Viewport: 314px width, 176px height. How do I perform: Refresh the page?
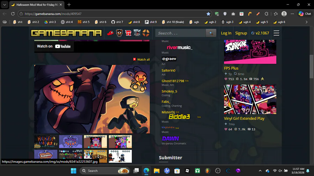point(13,14)
